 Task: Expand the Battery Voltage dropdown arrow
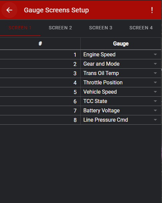[x=155, y=110]
